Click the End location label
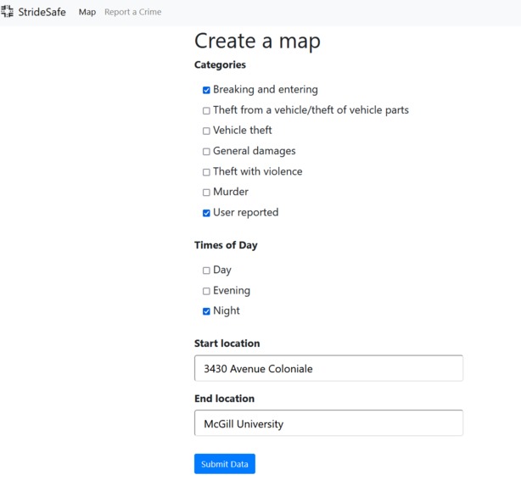 [224, 399]
